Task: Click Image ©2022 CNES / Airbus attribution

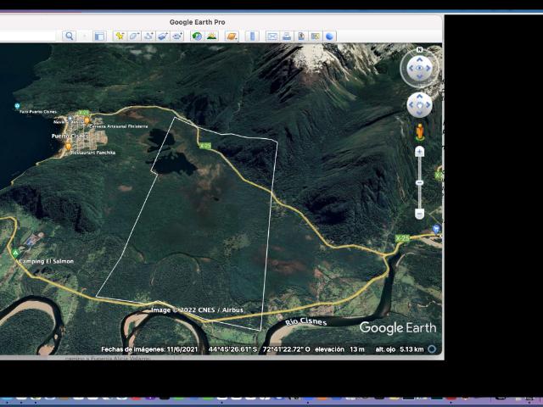Action: (x=197, y=309)
